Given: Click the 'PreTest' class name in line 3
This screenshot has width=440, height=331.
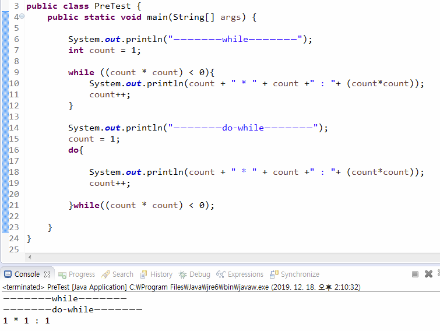Looking at the screenshot, I should click(x=112, y=6).
